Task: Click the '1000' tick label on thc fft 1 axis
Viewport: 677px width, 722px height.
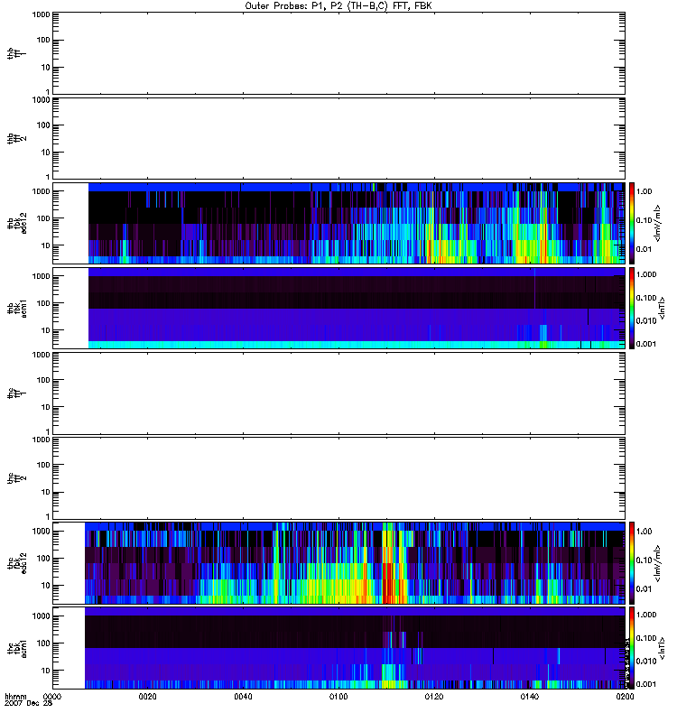Action: [41, 355]
